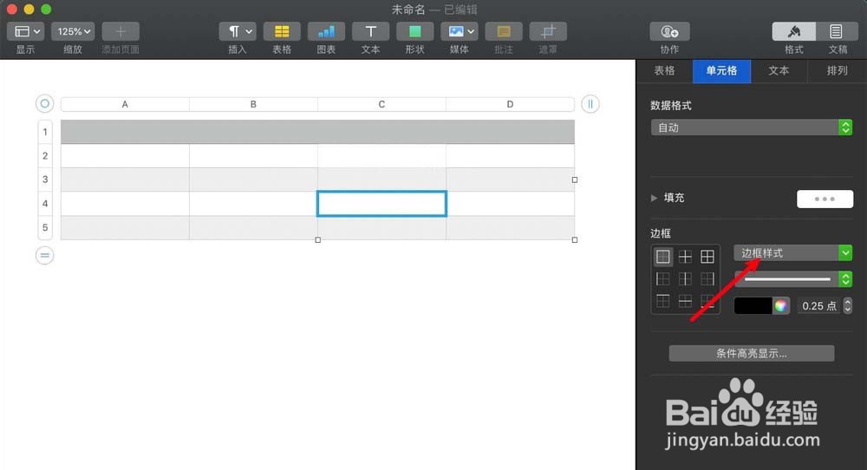Select row 2 header
867x470 pixels.
(x=45, y=156)
